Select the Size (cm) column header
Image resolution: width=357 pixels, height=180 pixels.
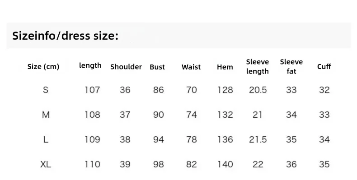point(43,67)
